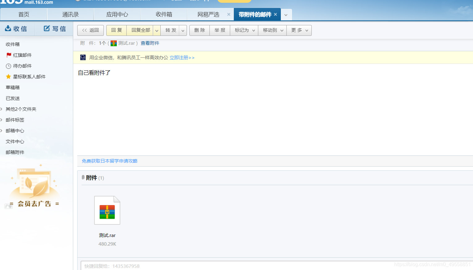
Task: Expand 其他2个文件夹 tree item
Action: pyautogui.click(x=2, y=109)
